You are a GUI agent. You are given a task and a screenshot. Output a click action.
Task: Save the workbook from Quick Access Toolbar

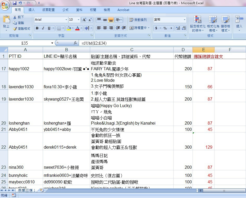15,3
